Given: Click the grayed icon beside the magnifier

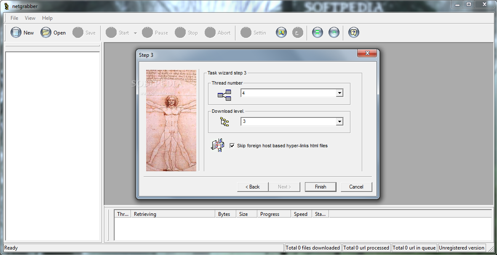Looking at the screenshot, I should pos(298,32).
